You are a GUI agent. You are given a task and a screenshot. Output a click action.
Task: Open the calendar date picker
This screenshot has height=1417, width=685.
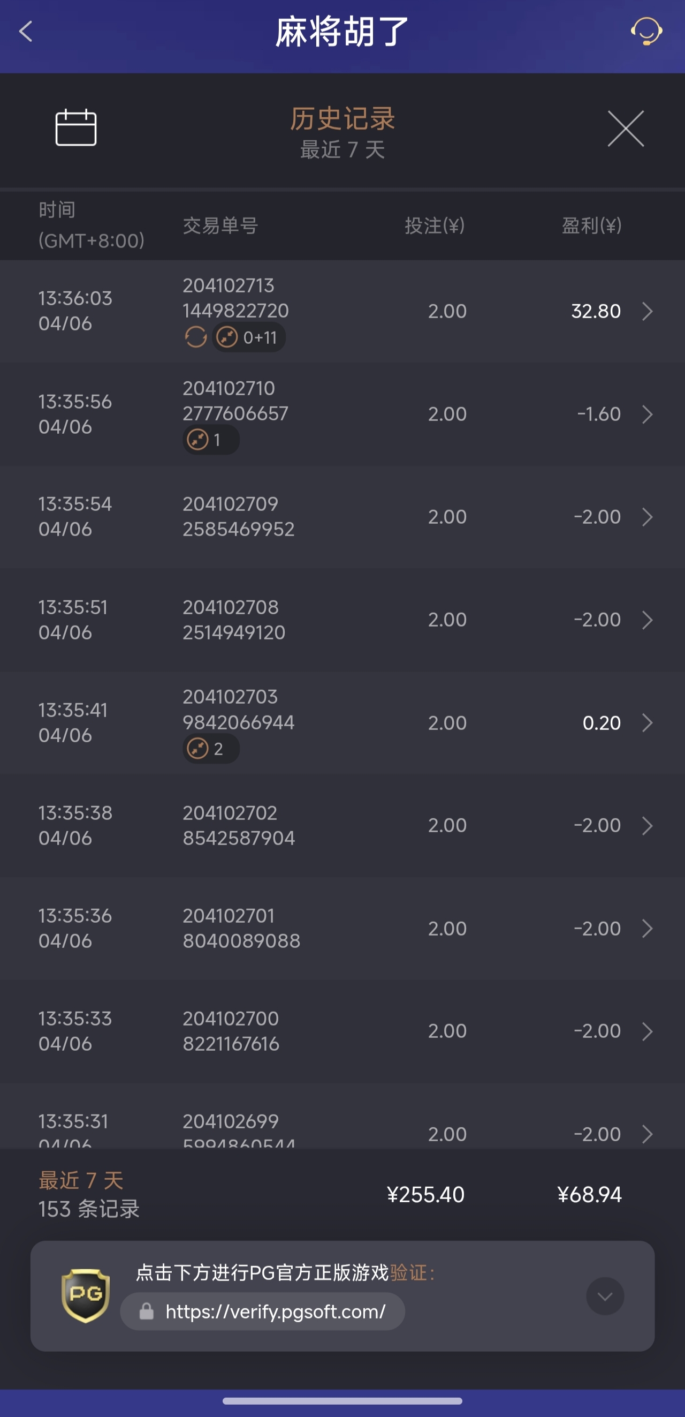coord(76,127)
